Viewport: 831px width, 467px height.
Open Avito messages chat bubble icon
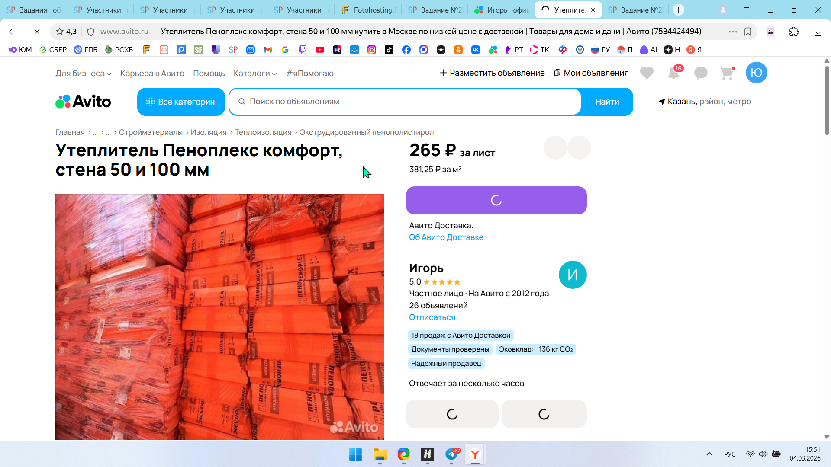coord(701,73)
